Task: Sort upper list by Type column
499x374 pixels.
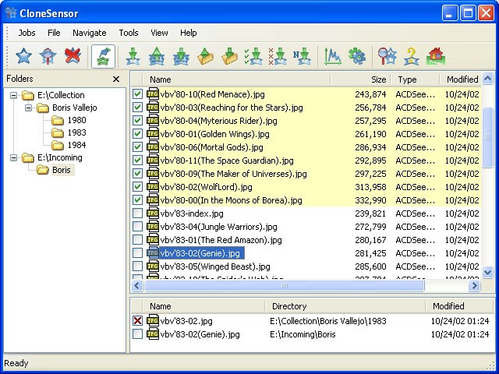Action: click(x=416, y=79)
